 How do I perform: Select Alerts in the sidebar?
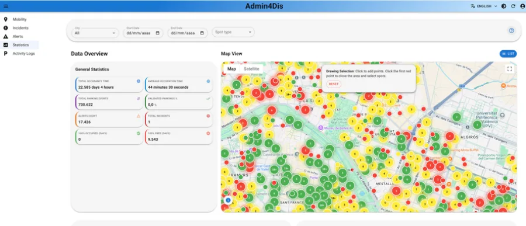18,36
